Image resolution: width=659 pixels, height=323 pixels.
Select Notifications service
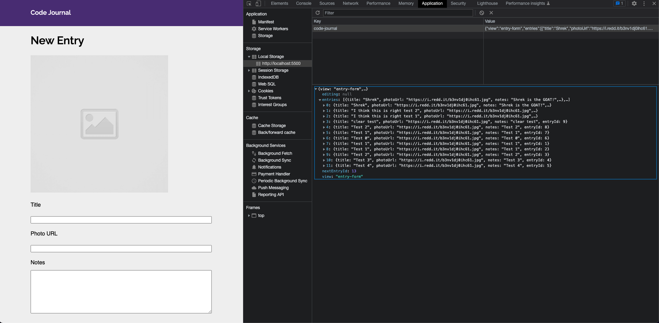[270, 167]
